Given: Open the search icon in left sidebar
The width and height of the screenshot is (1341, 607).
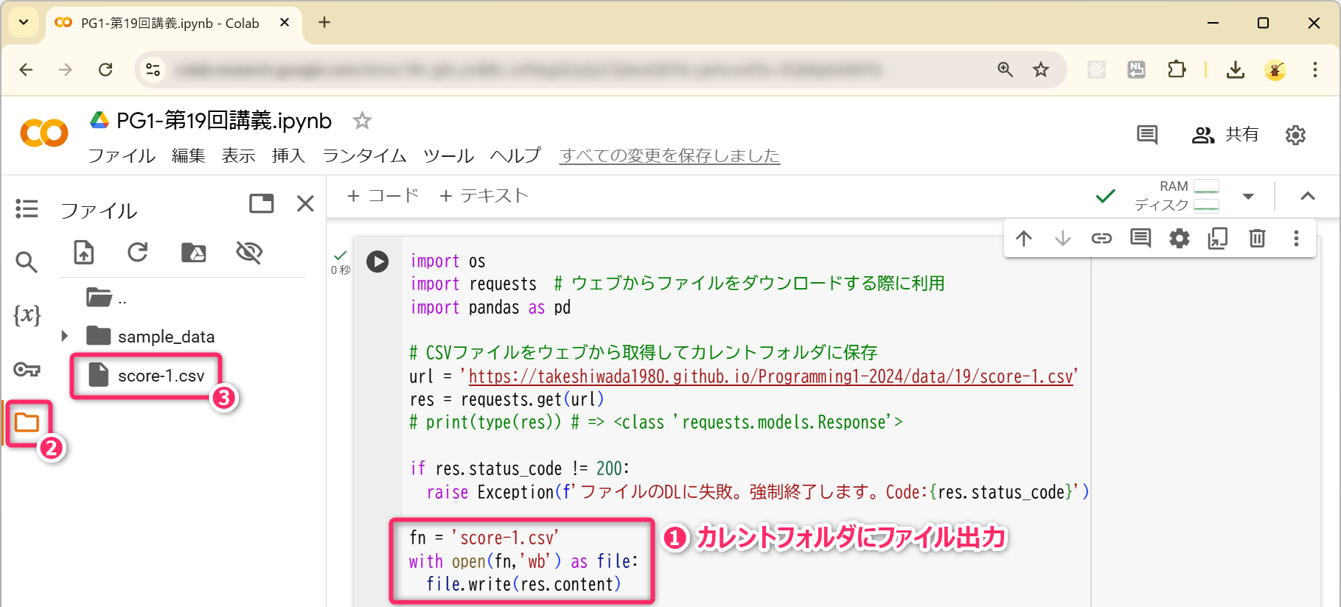Looking at the screenshot, I should [27, 262].
